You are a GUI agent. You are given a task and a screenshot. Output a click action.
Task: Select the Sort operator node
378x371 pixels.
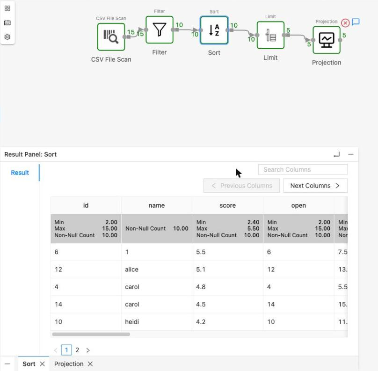tap(214, 30)
